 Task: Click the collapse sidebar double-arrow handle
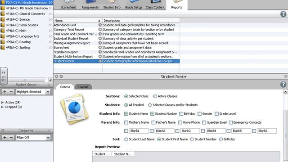point(4,76)
